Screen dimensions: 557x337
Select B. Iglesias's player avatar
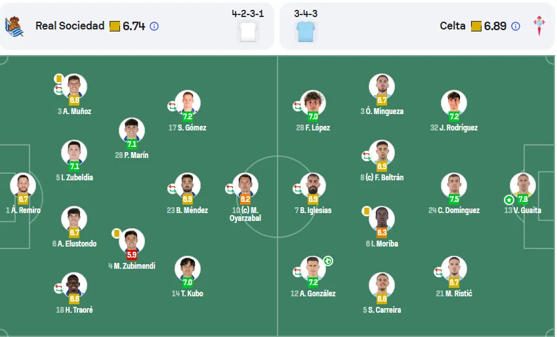coord(313,186)
